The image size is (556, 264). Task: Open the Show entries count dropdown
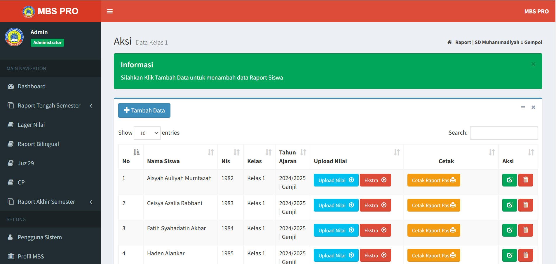point(147,133)
